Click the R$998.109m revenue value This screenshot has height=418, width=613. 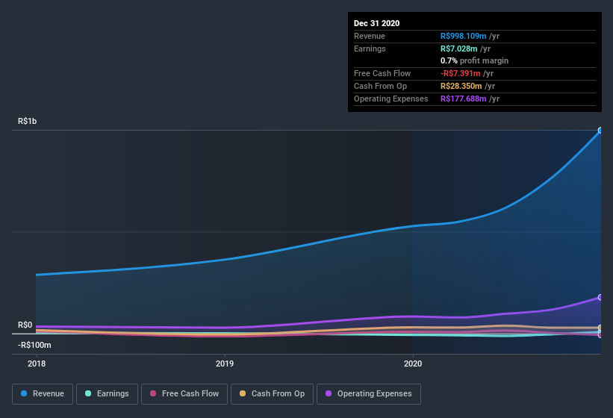463,36
